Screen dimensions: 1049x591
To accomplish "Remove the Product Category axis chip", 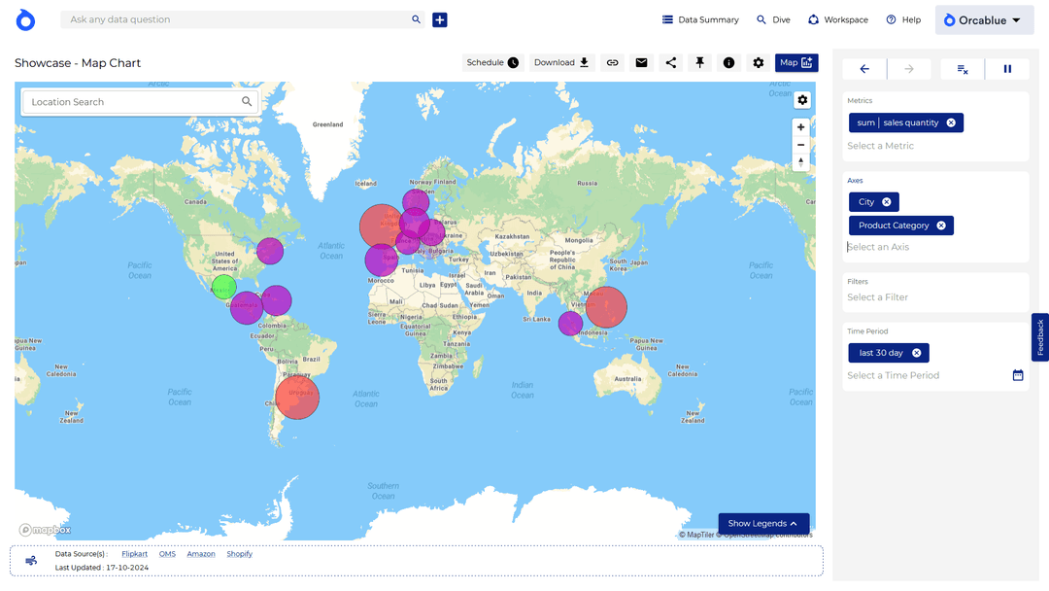I will tap(941, 226).
